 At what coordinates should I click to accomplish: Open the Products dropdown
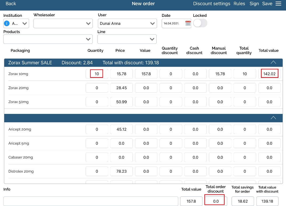[48, 39]
